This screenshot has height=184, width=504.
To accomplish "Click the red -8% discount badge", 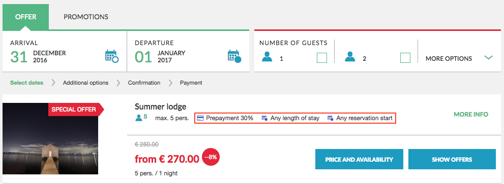I will click(211, 158).
